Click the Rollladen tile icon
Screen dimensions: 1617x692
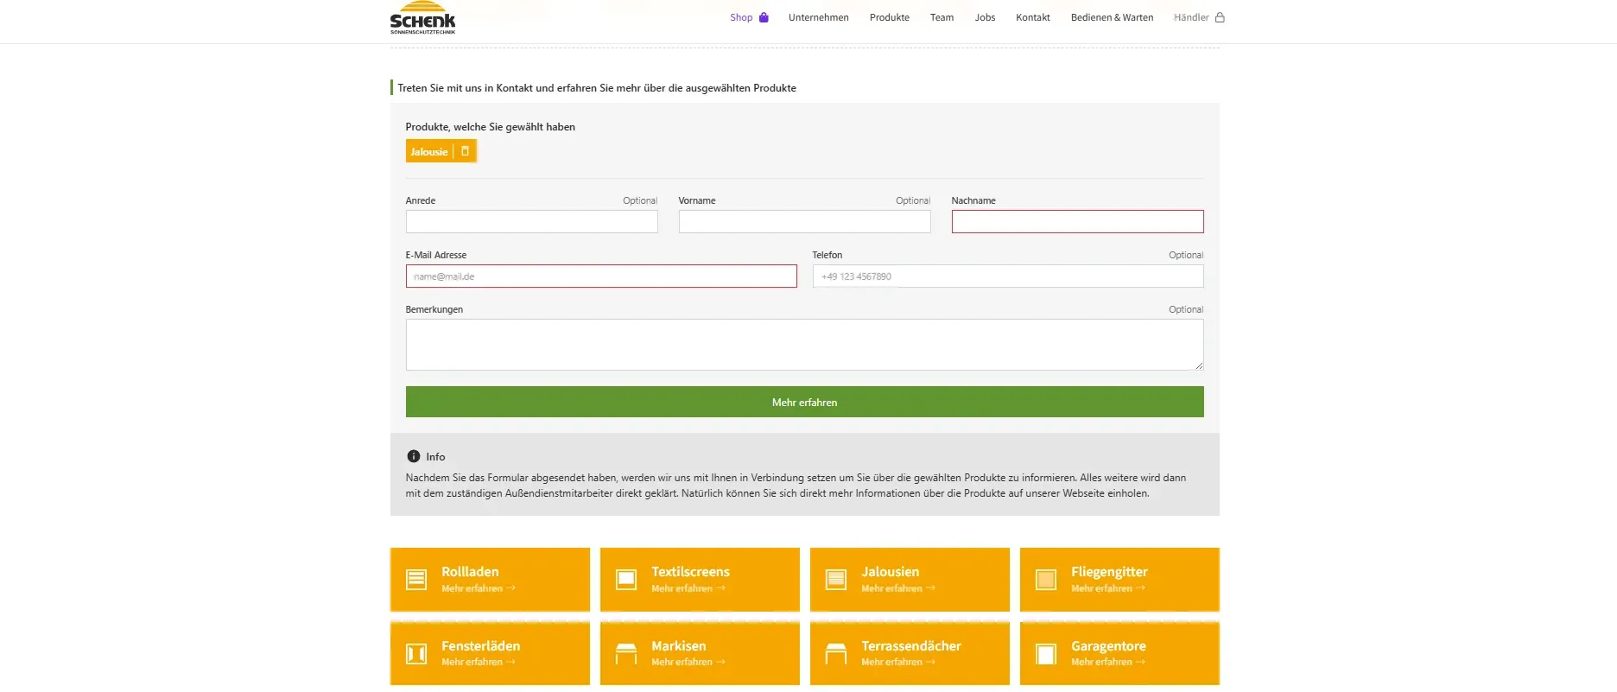[416, 580]
